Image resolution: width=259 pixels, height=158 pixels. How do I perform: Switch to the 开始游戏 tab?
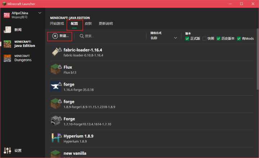(x=57, y=24)
